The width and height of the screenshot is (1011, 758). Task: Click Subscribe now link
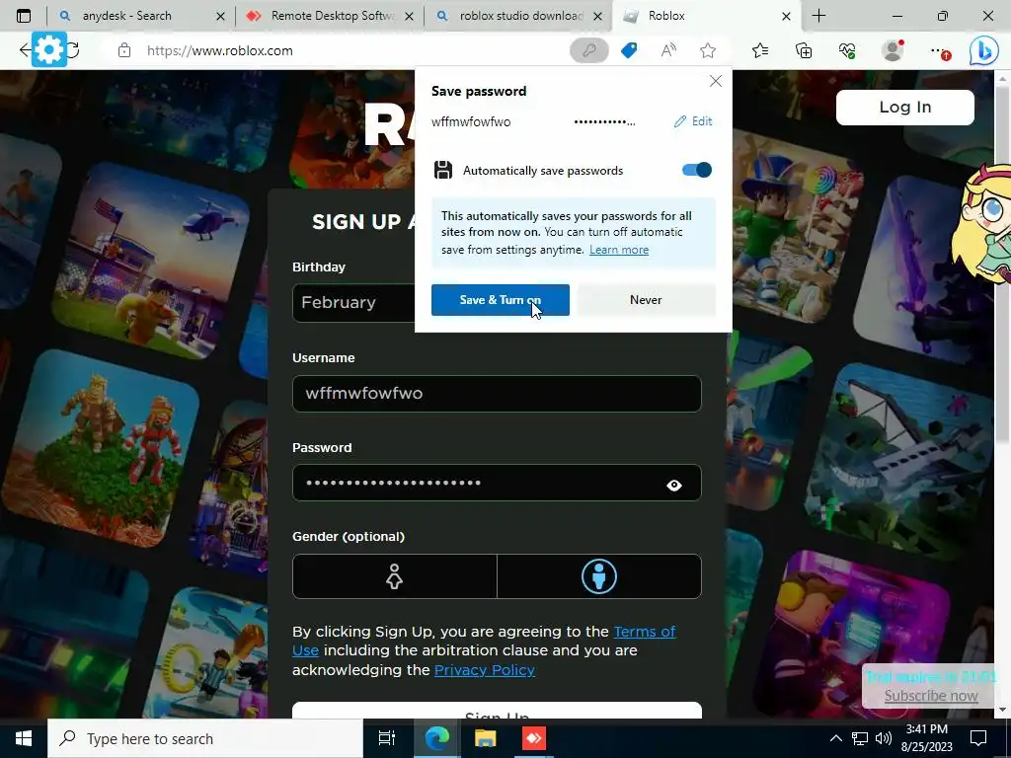click(930, 696)
